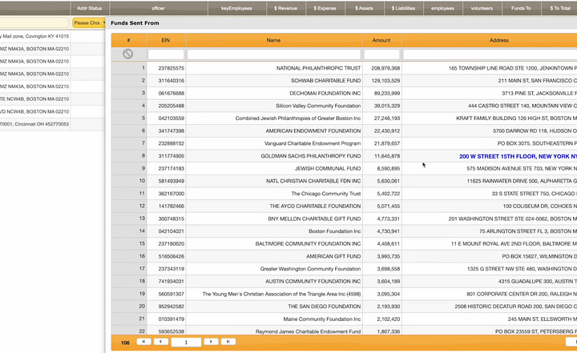Click the $ Assets column header
This screenshot has width=577, height=353.
coord(365,8)
